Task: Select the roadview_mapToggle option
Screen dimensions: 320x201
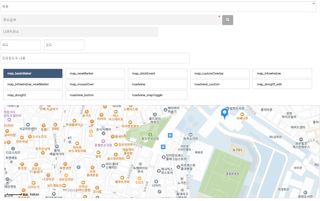Action: (157, 95)
